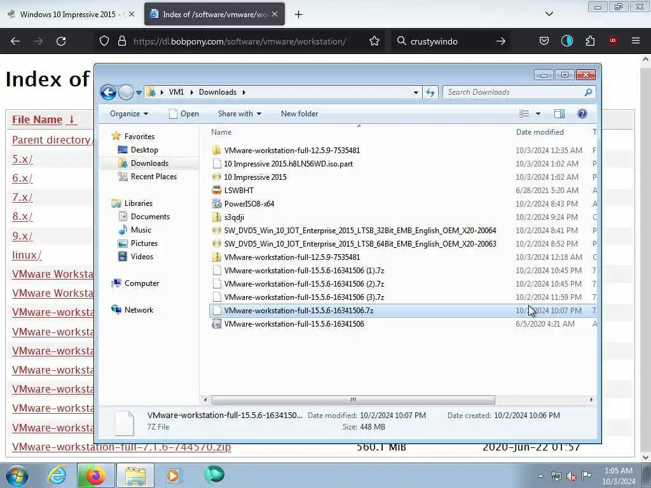Click the Open toolbar button
The height and width of the screenshot is (488, 651).
pyautogui.click(x=184, y=114)
